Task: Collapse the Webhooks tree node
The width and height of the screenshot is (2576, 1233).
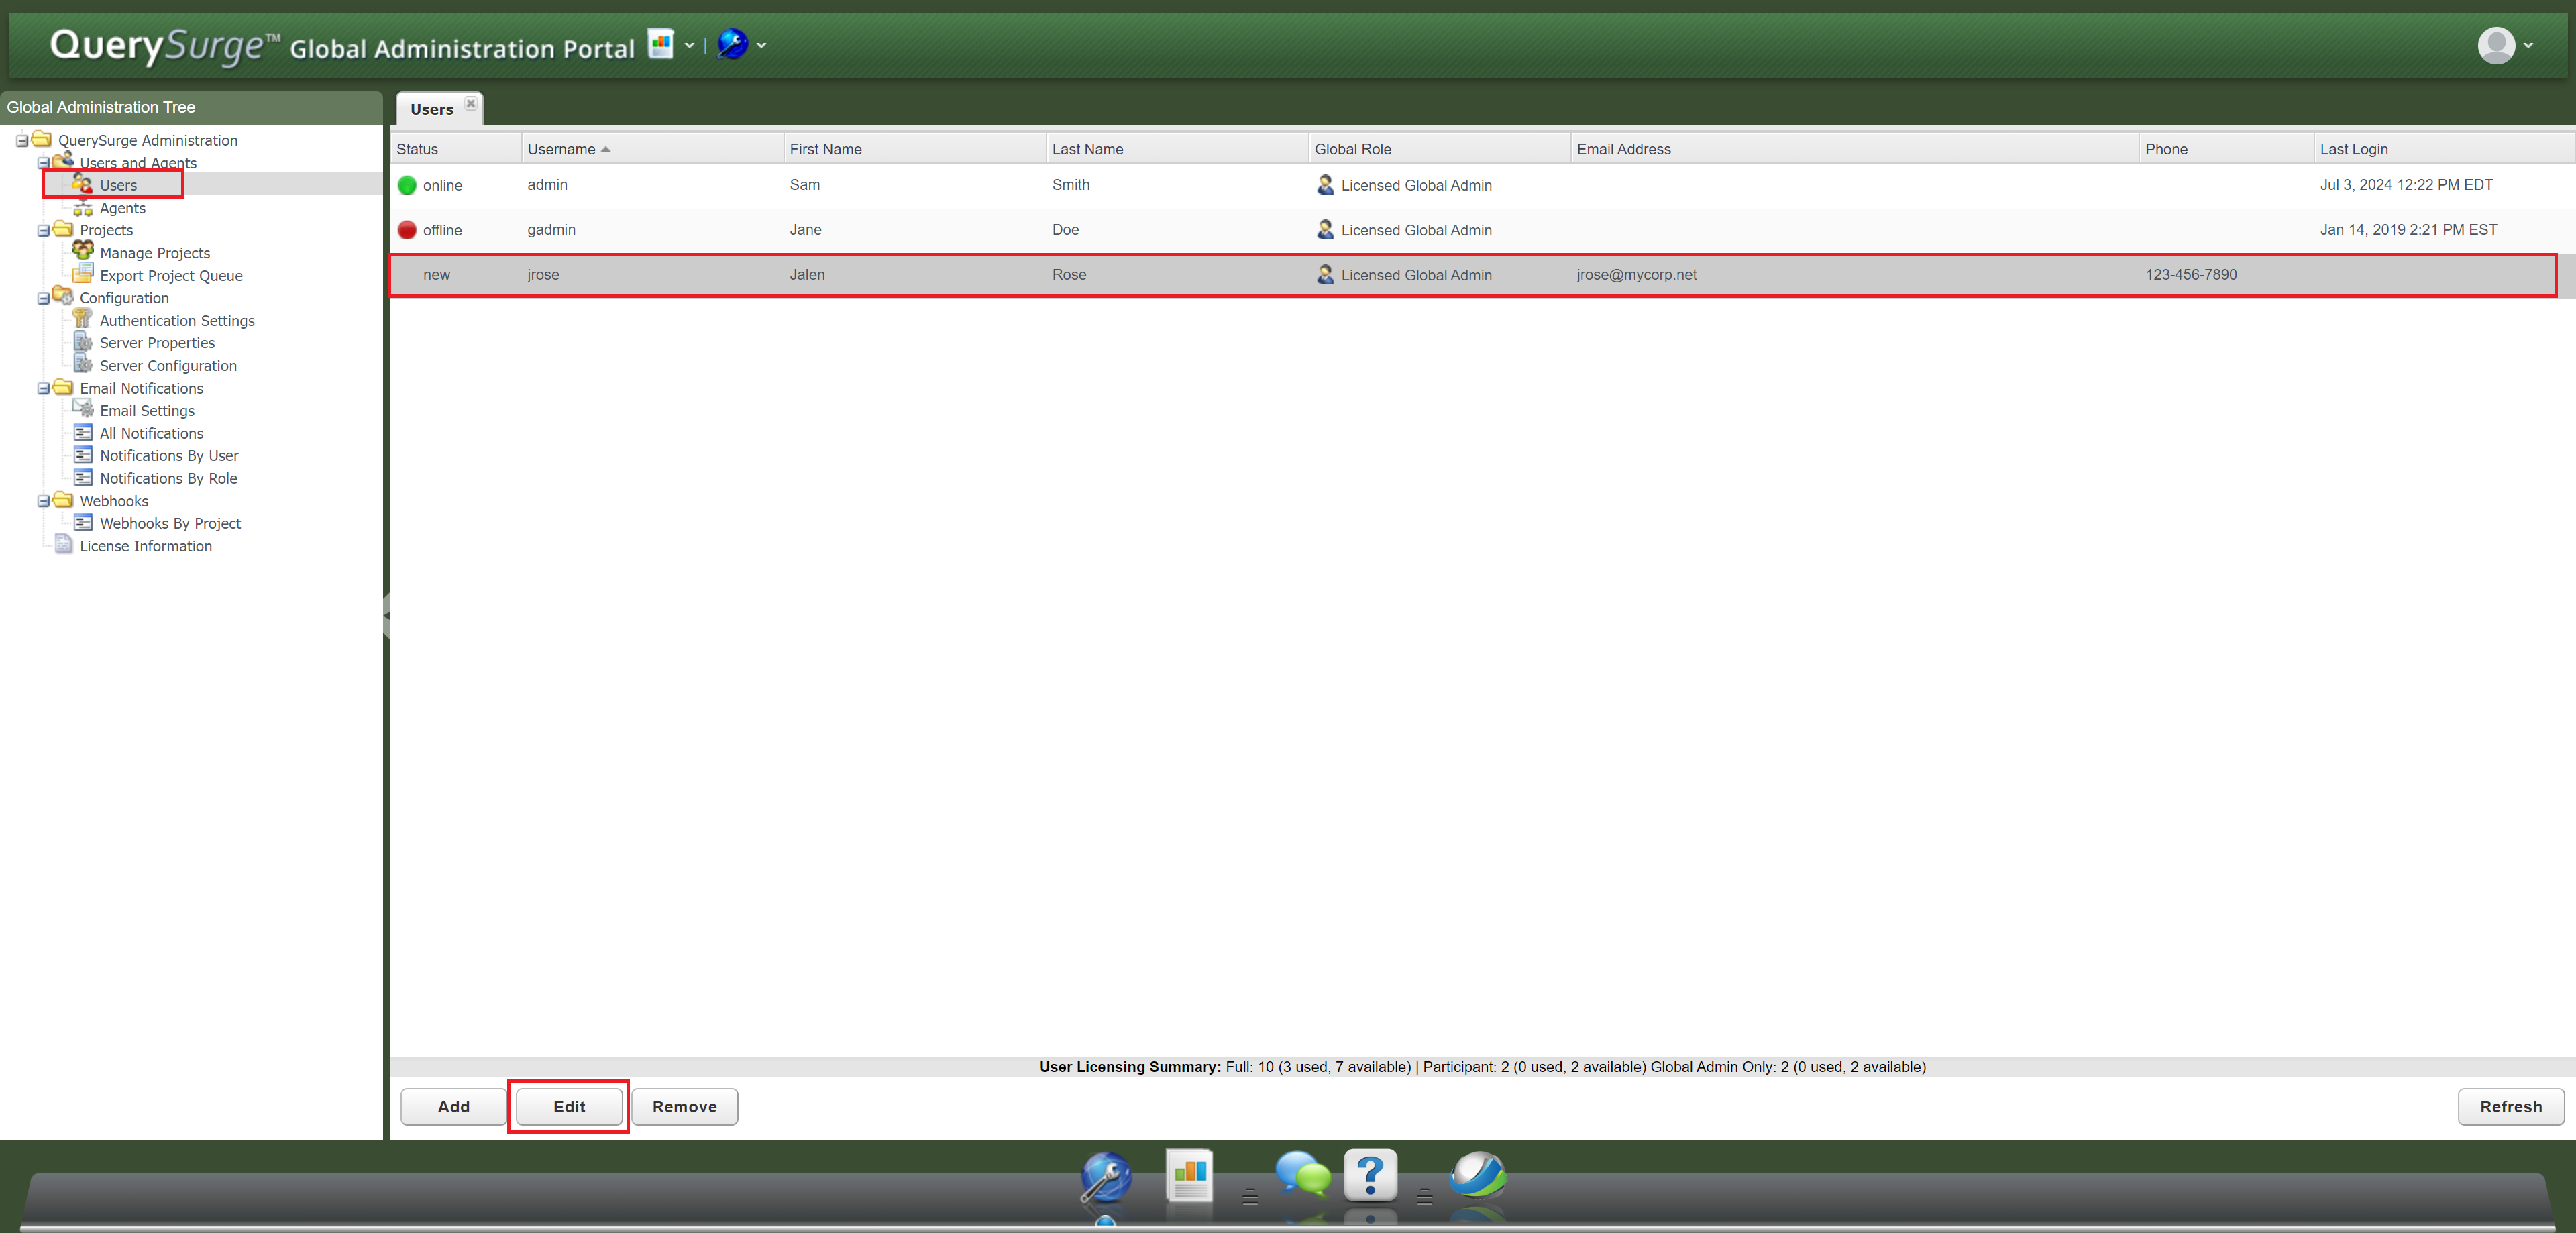Action: point(43,502)
